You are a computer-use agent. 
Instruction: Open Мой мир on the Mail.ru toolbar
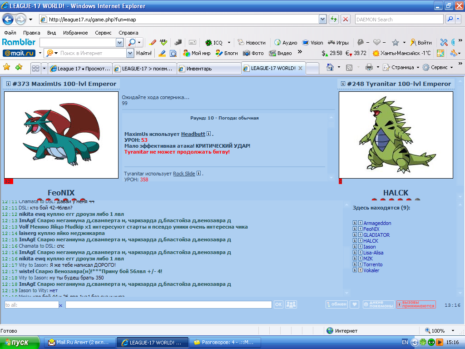pos(197,53)
